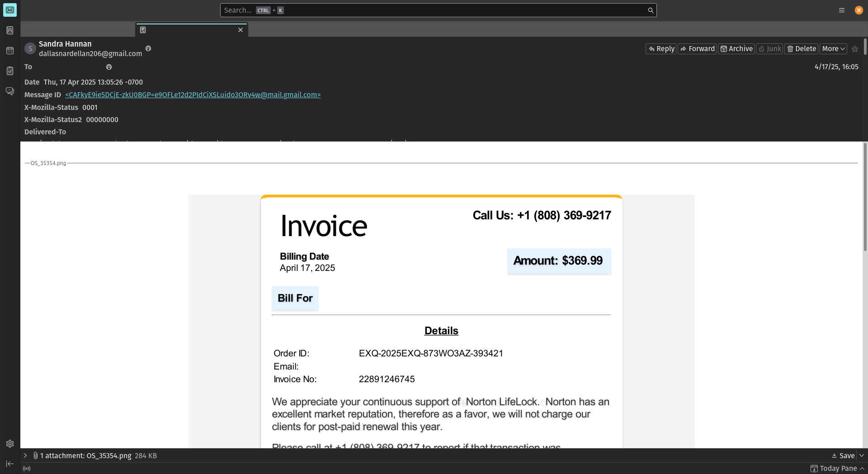Star this message
The height and width of the screenshot is (474, 868).
click(x=855, y=49)
